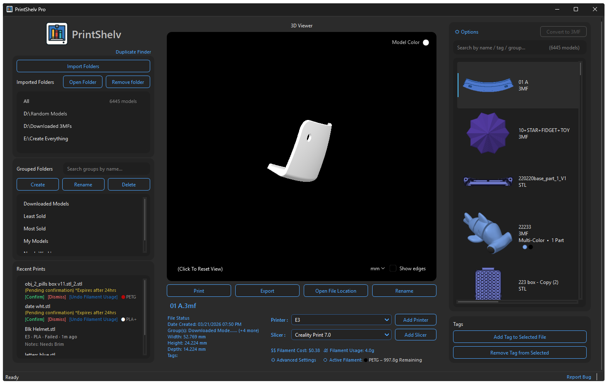Confirm the obj_2_pills box print

click(x=34, y=297)
